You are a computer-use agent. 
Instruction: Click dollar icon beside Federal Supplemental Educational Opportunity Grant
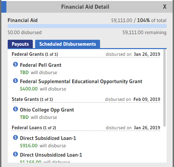point(15,80)
